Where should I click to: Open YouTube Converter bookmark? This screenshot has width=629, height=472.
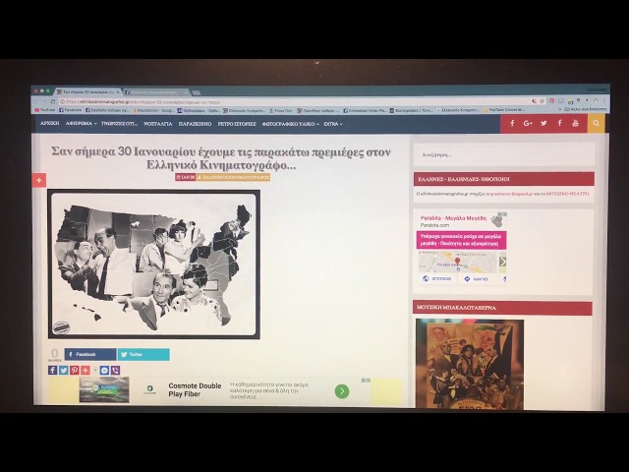pos(504,109)
